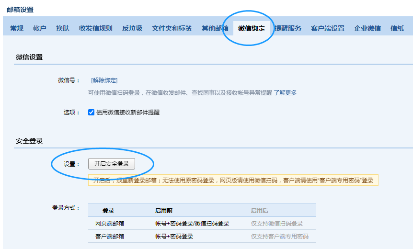Click the 登录 column header
This screenshot has height=249, width=413.
pyautogui.click(x=108, y=211)
